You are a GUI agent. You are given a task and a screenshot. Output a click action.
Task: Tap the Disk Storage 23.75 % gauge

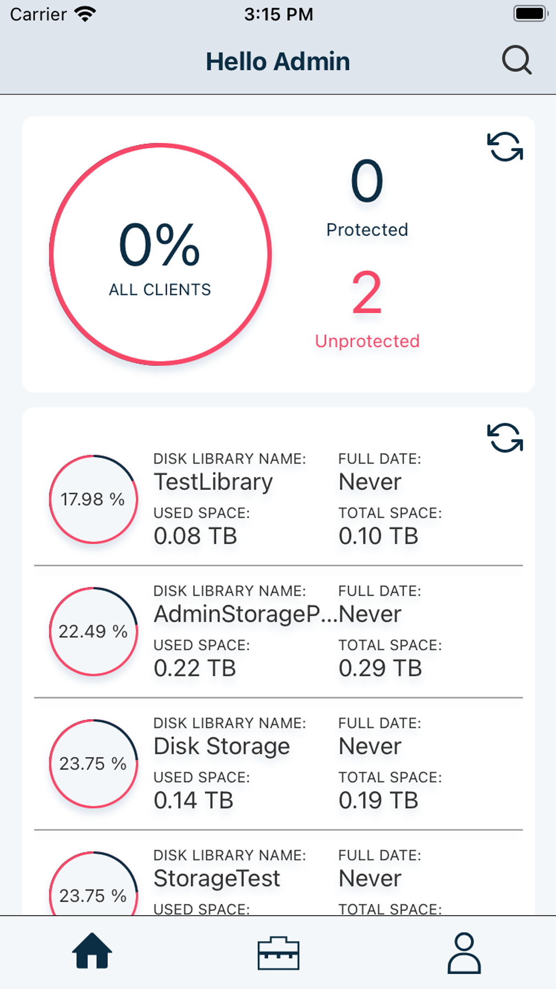pos(93,764)
